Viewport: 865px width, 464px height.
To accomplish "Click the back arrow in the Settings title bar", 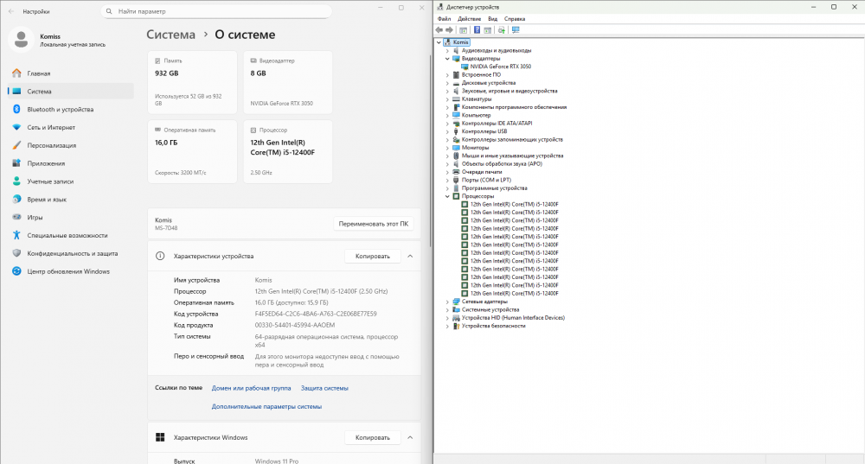I will click(10, 13).
